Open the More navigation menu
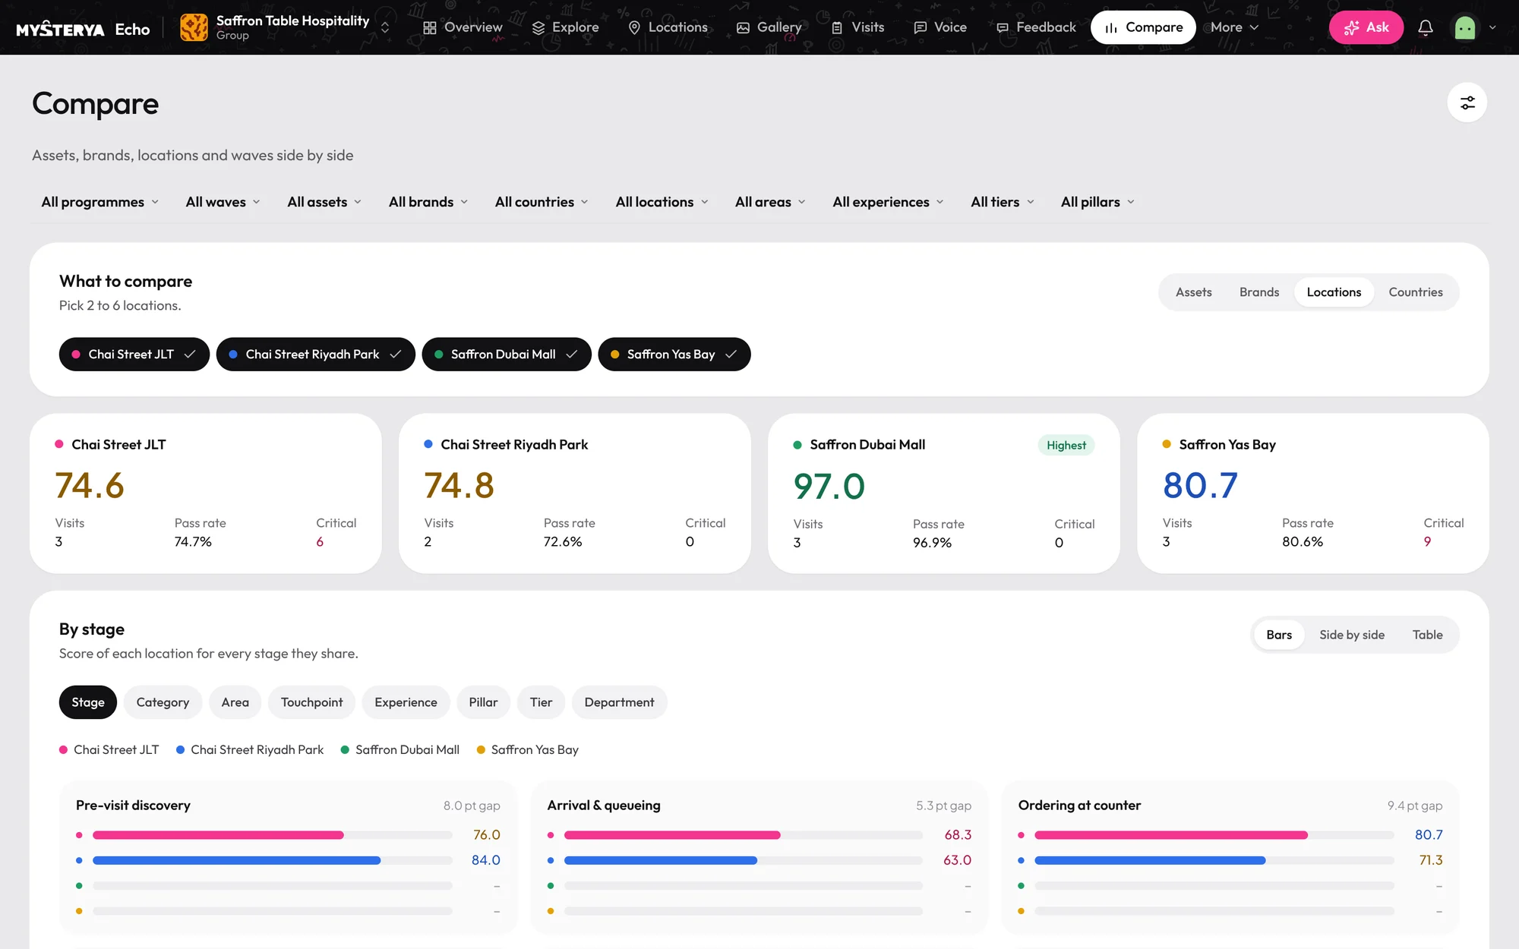This screenshot has height=949, width=1519. tap(1235, 27)
